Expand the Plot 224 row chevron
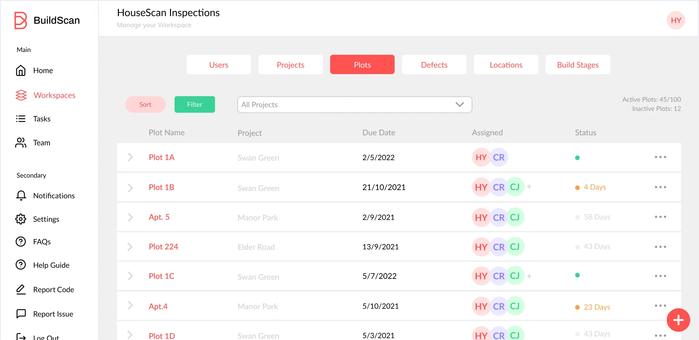 click(130, 247)
